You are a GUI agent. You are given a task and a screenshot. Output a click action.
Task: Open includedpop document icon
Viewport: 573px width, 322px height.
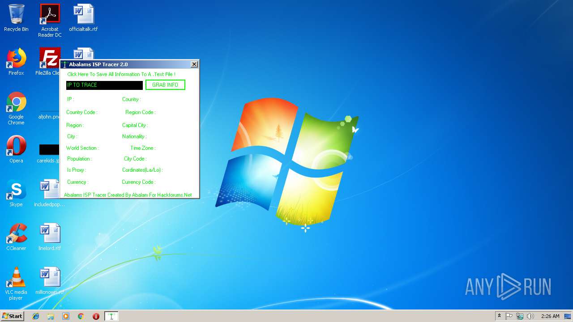(49, 193)
